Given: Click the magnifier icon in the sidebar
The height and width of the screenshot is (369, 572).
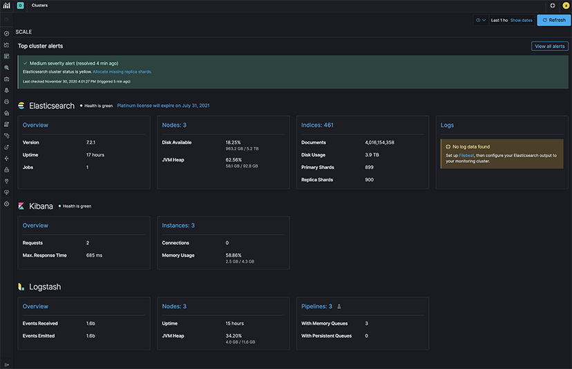Looking at the screenshot, I should coord(7,68).
